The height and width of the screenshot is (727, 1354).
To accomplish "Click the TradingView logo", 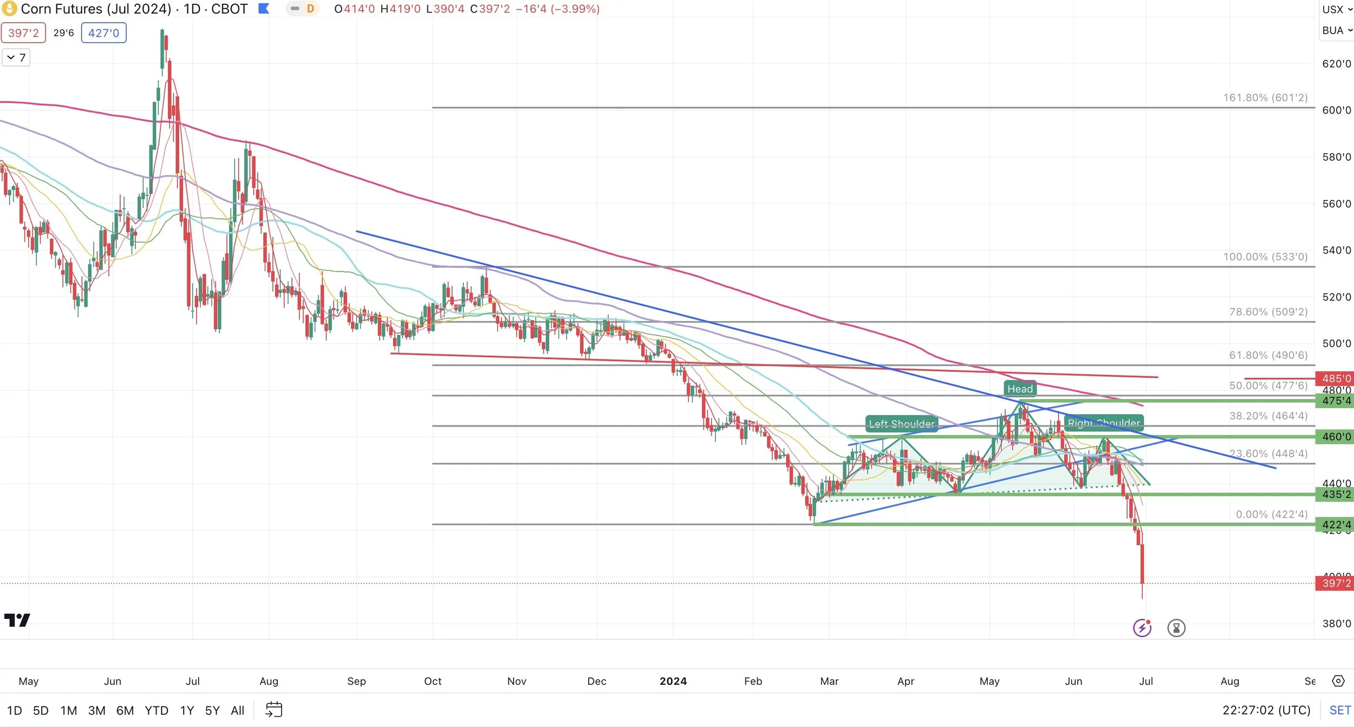I will (x=17, y=620).
